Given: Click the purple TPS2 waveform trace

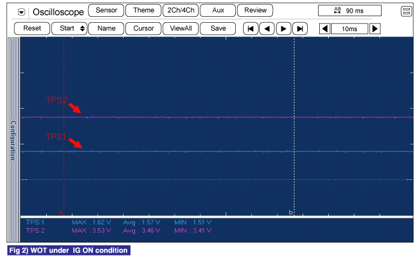Looking at the screenshot, I should [217, 118].
